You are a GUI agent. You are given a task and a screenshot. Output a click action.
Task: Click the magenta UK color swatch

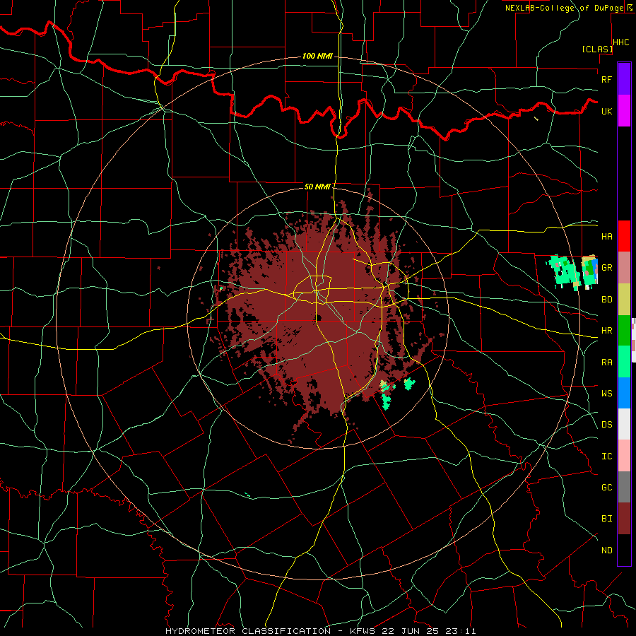[x=624, y=111]
